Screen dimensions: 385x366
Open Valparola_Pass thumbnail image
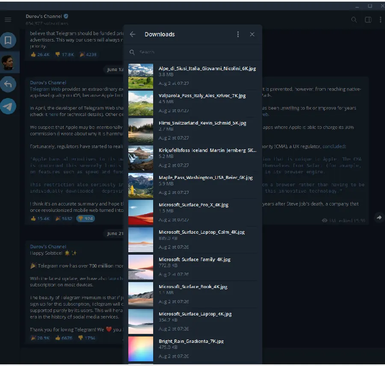(141, 104)
